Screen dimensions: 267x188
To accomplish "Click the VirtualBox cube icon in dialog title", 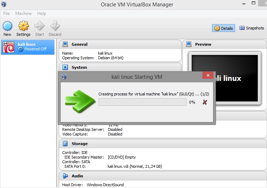I will click(64, 77).
